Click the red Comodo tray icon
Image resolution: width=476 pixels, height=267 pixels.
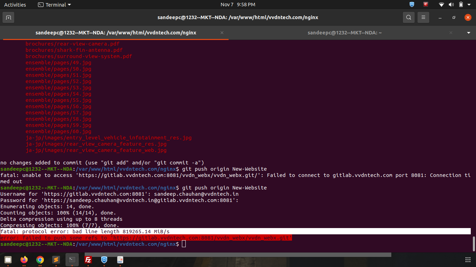426,5
